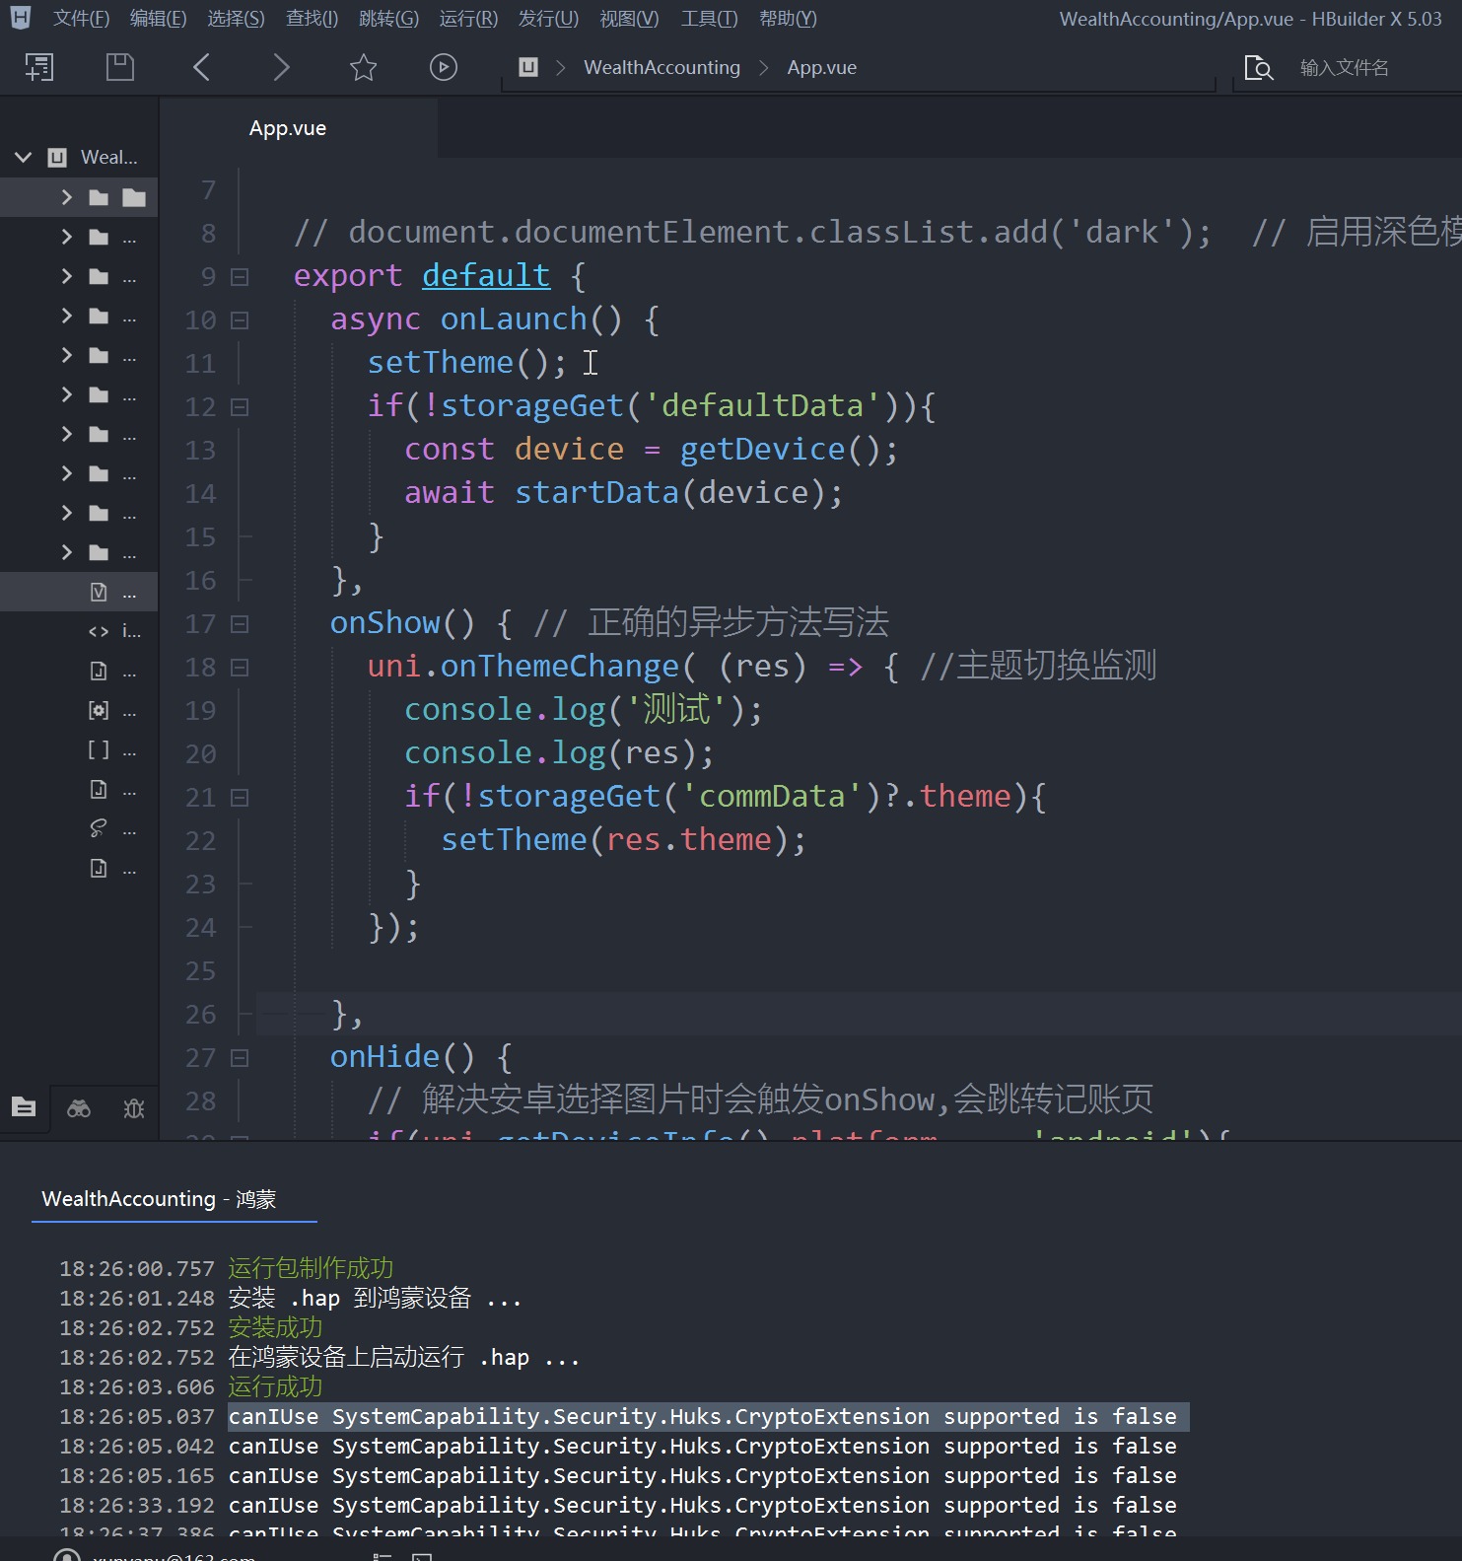This screenshot has width=1462, height=1561.
Task: Open the 运行(R) menu
Action: tap(468, 19)
